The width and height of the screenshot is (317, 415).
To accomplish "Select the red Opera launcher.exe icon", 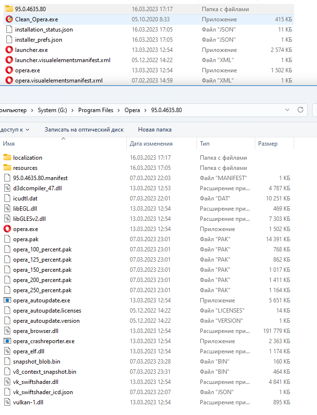I will (x=9, y=50).
